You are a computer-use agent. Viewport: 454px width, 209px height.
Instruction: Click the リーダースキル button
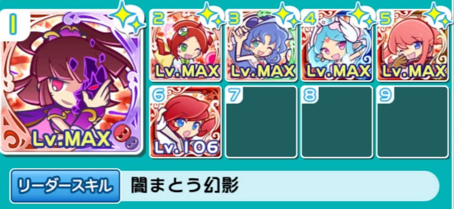coord(65,186)
